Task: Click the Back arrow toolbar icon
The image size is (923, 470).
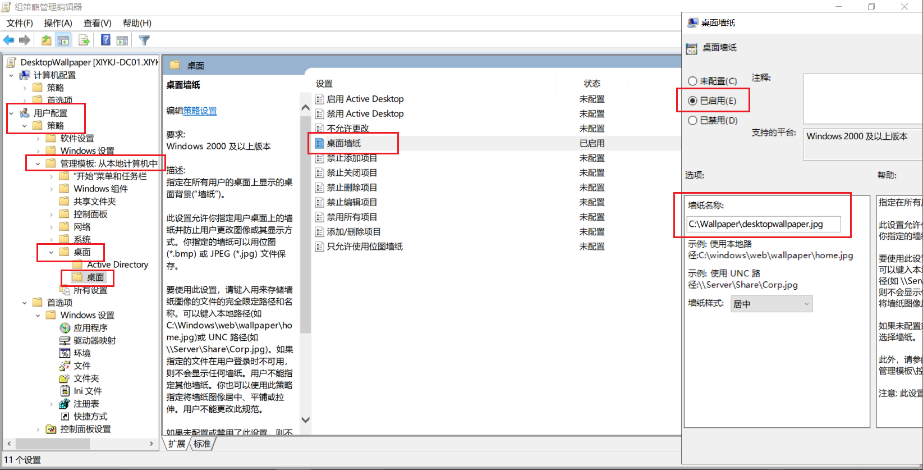Action: 9,40
